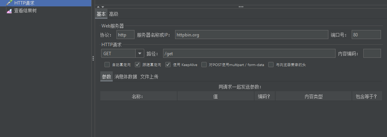
Task: Click the 名称 column header
Action: (x=139, y=96)
